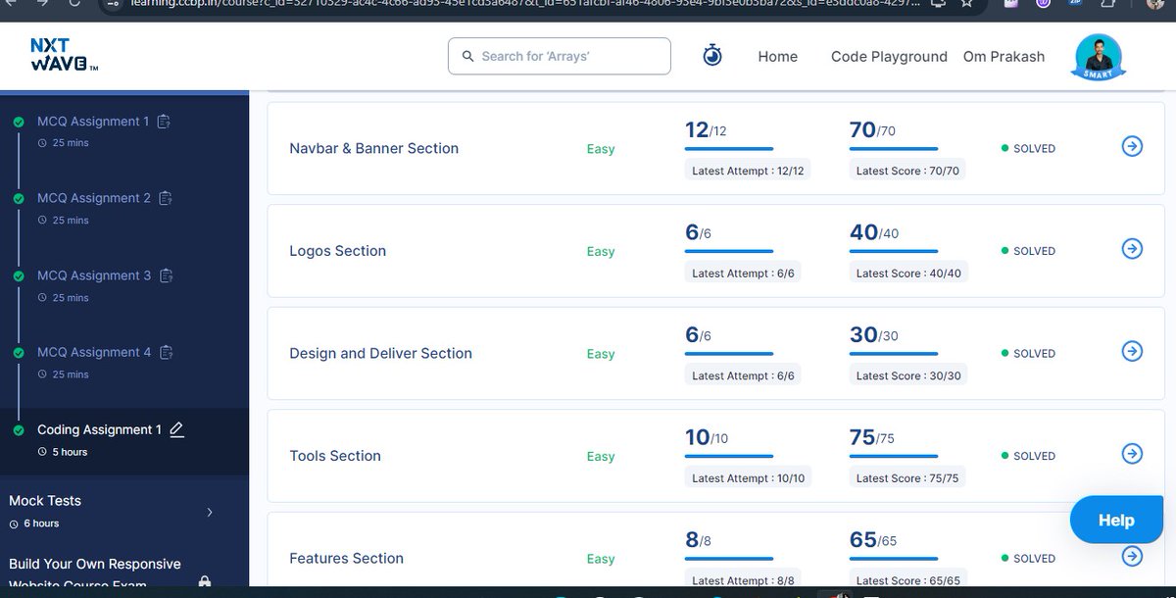Open Features Section via arrow icon

point(1132,556)
